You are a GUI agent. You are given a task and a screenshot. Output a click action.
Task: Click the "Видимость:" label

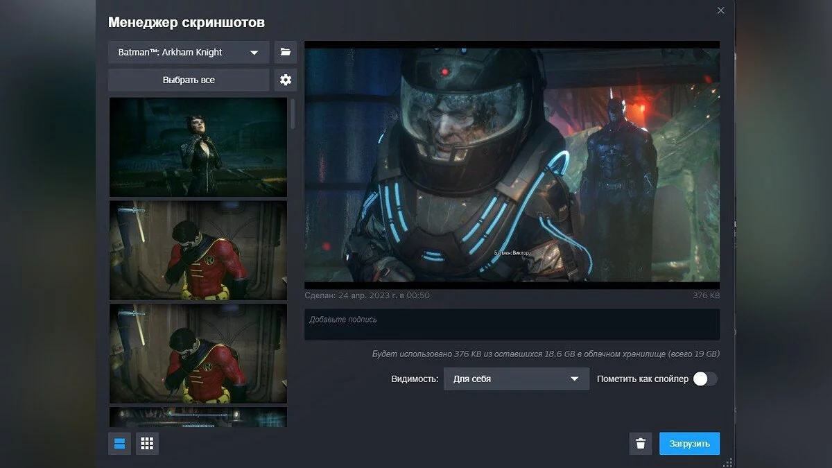415,379
